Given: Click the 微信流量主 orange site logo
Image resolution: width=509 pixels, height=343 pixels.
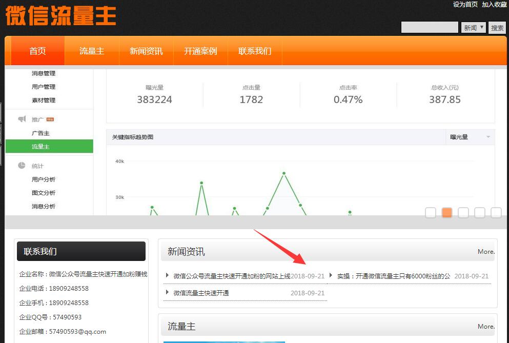Looking at the screenshot, I should pos(60,15).
